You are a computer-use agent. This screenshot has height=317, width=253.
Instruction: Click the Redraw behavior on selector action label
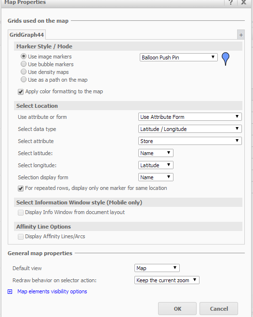[54, 280]
